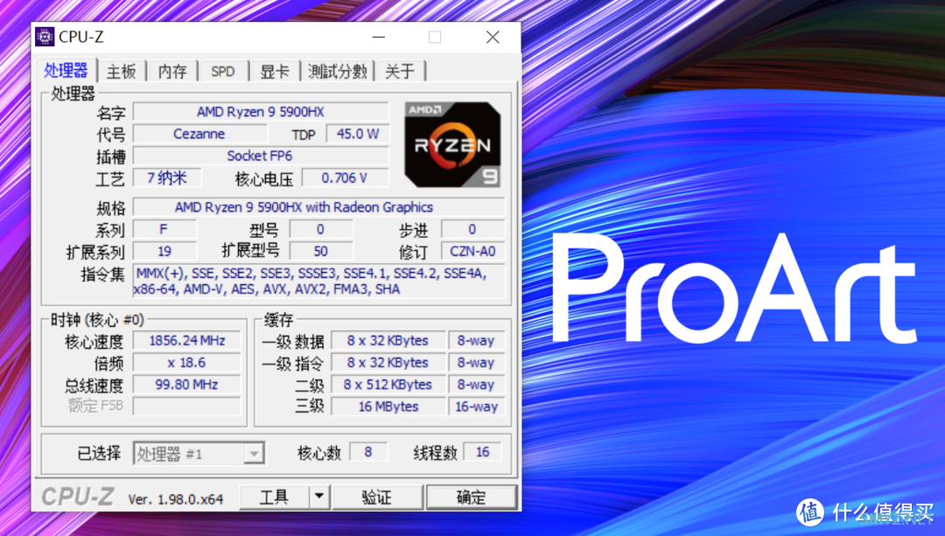
Task: Click the empty 额定 FSB field
Action: [x=187, y=407]
